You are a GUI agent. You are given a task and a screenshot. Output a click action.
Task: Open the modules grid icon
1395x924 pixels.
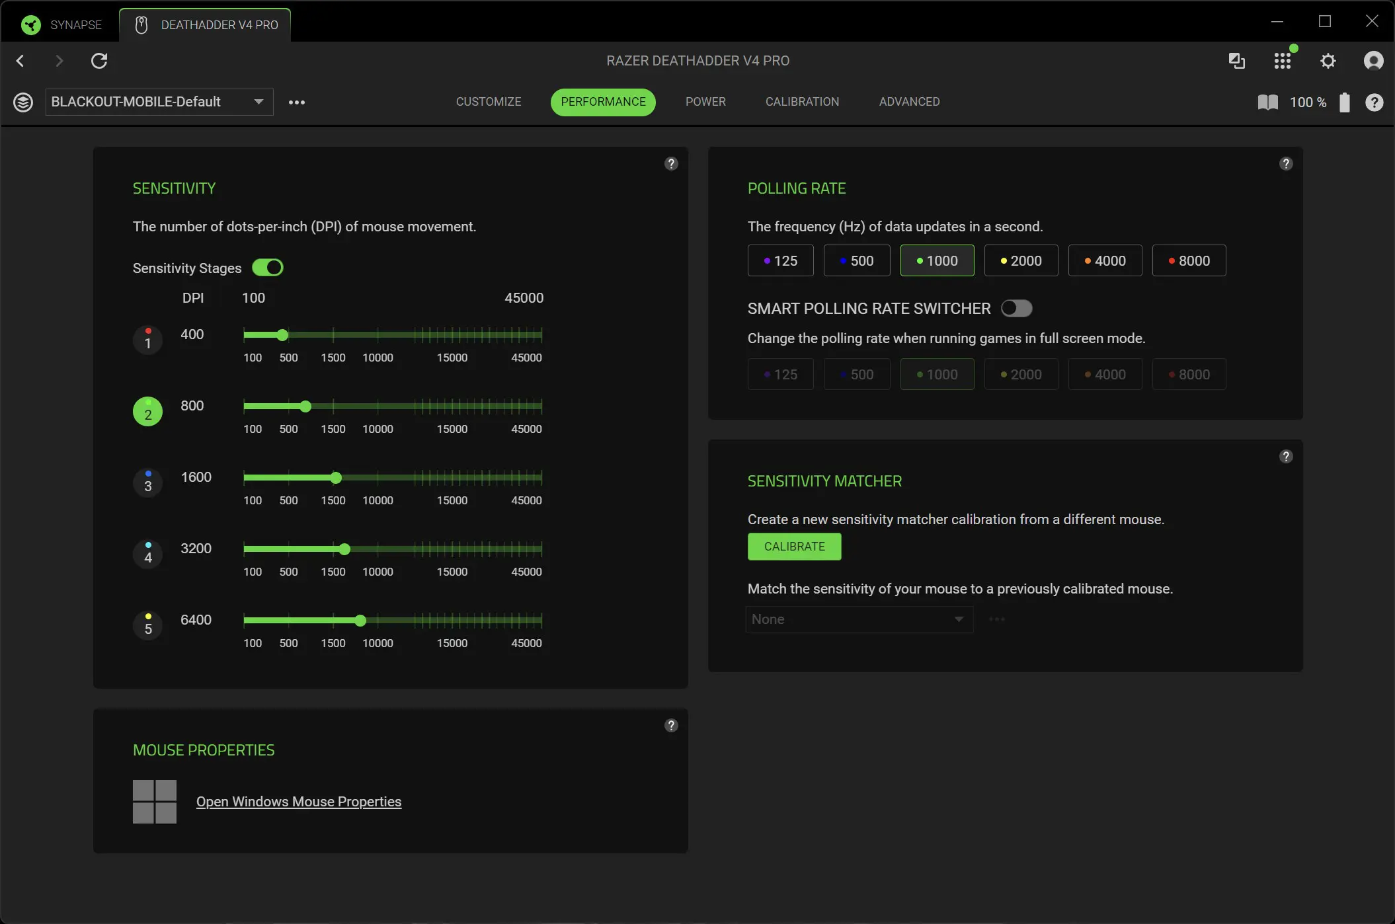(x=1283, y=61)
